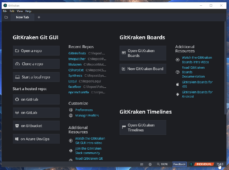Image resolution: width=229 pixels, height=170 pixels.
Task: Click the folder icon left of the tab bar
Action: click(x=6, y=17)
